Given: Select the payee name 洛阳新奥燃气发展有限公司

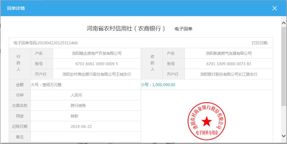Looking at the screenshot, I should [x=229, y=53].
